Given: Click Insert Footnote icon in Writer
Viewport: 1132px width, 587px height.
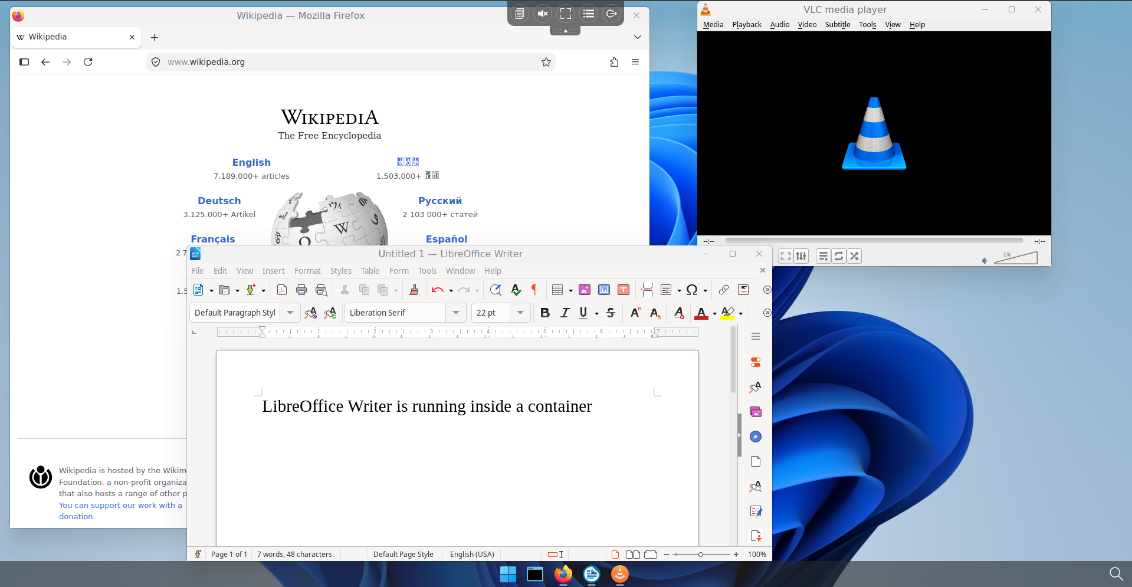Looking at the screenshot, I should [x=743, y=290].
